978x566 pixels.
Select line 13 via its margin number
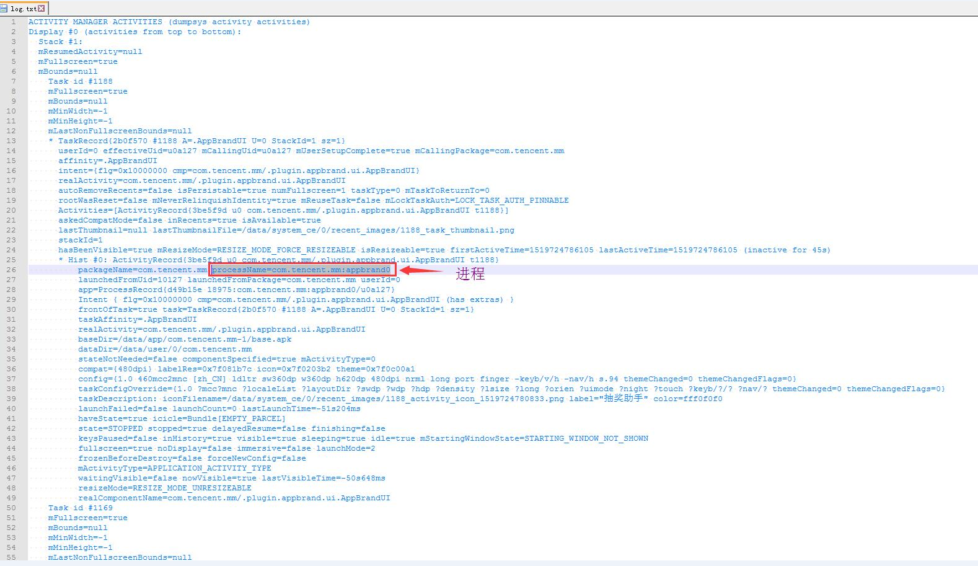(11, 141)
